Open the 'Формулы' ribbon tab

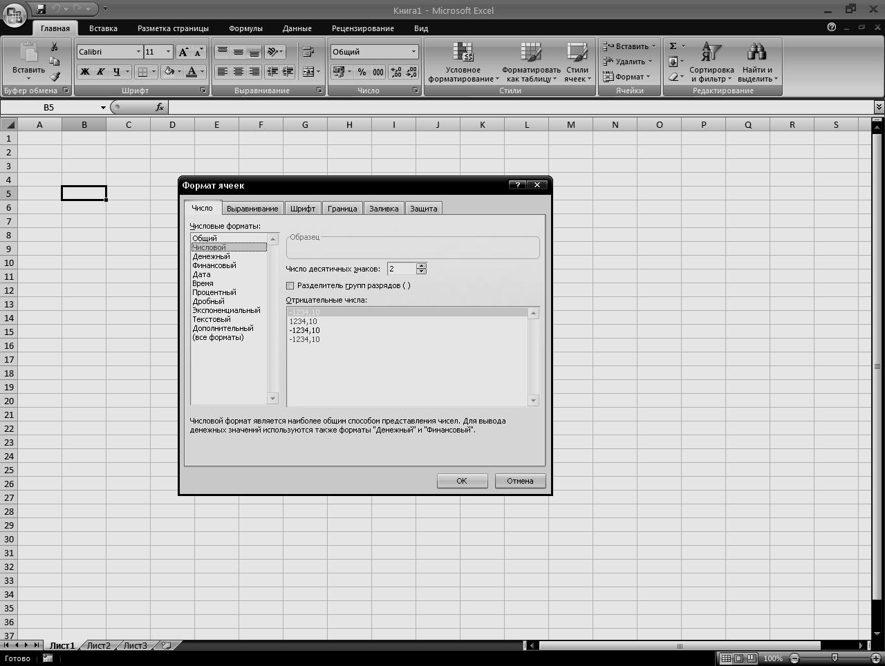(245, 28)
